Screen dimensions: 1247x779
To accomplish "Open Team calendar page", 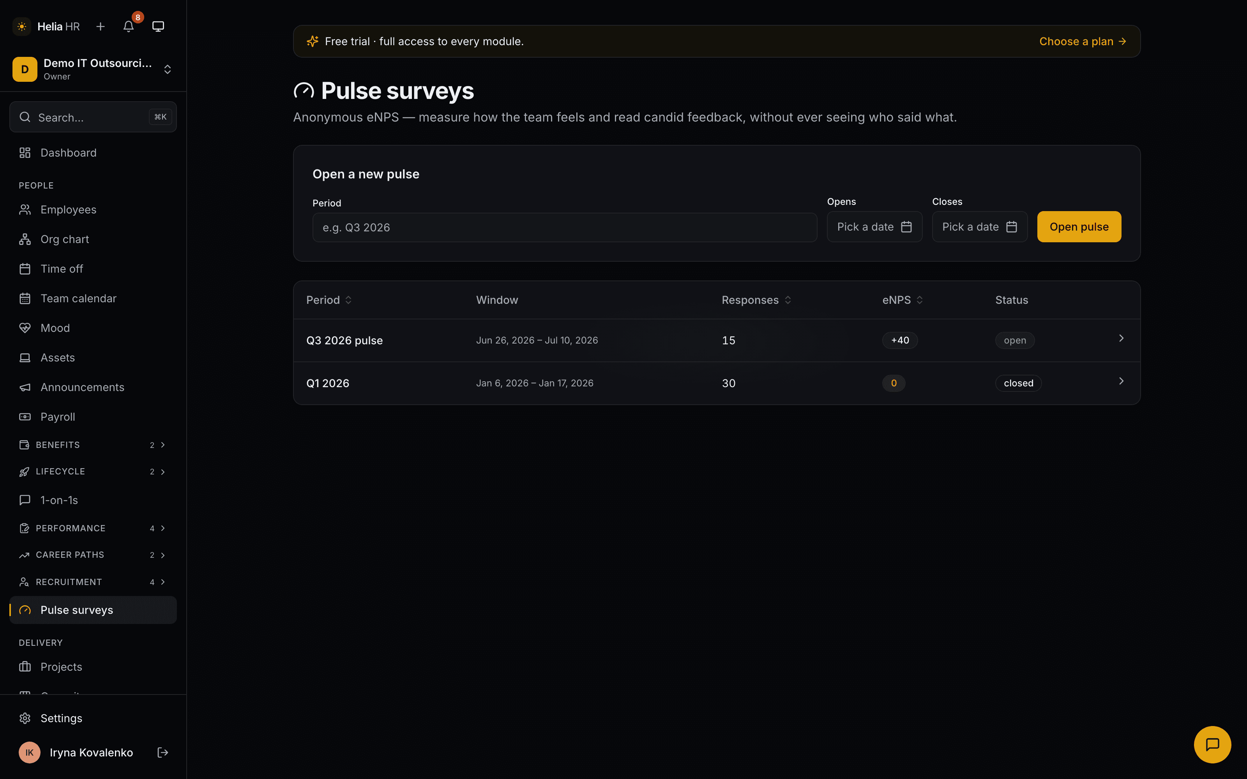I will pyautogui.click(x=93, y=298).
